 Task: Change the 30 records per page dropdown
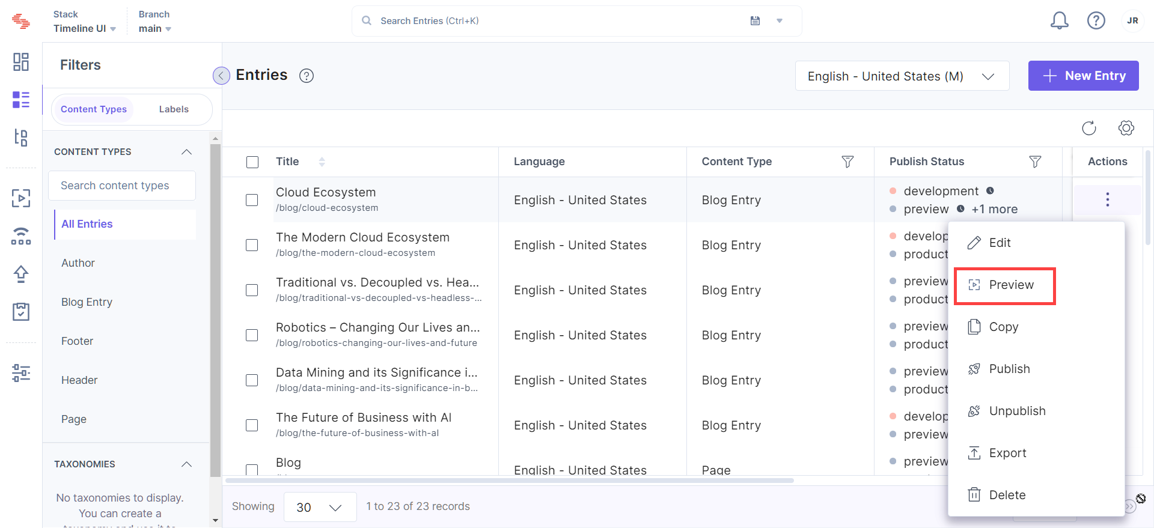(320, 507)
